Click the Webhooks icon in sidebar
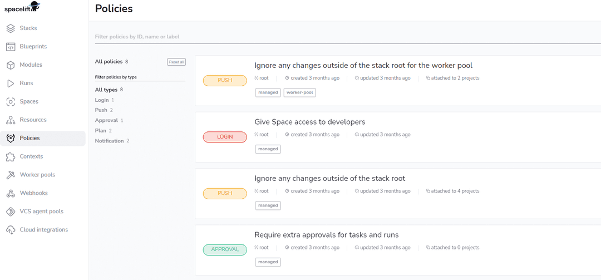601x280 pixels. click(x=11, y=193)
